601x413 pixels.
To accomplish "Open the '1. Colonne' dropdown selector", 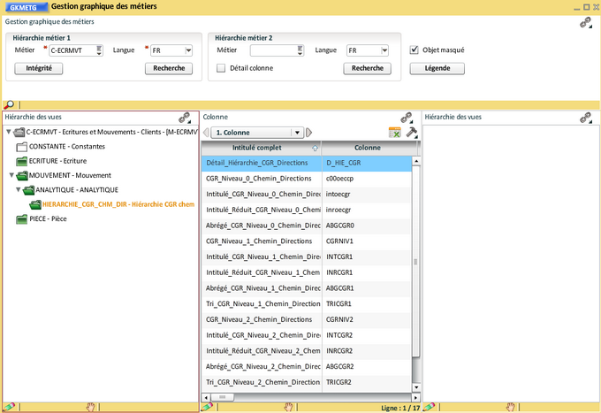I will 298,133.
